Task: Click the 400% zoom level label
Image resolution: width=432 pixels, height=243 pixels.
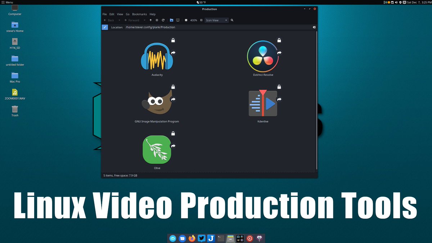Action: click(x=194, y=20)
